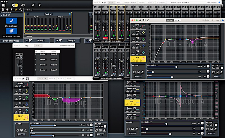Click the home icon in Group 1 EQ window

pyautogui.click(x=23, y=79)
